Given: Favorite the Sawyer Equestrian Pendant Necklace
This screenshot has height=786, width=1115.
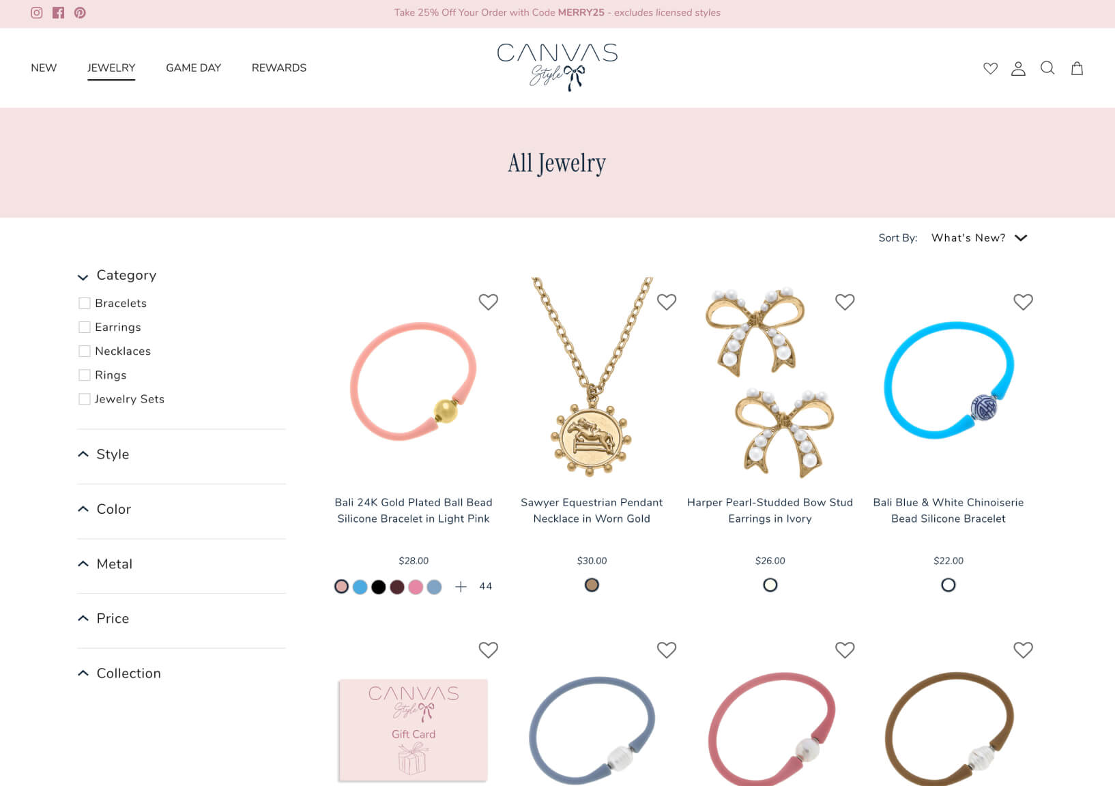Looking at the screenshot, I should [x=667, y=302].
